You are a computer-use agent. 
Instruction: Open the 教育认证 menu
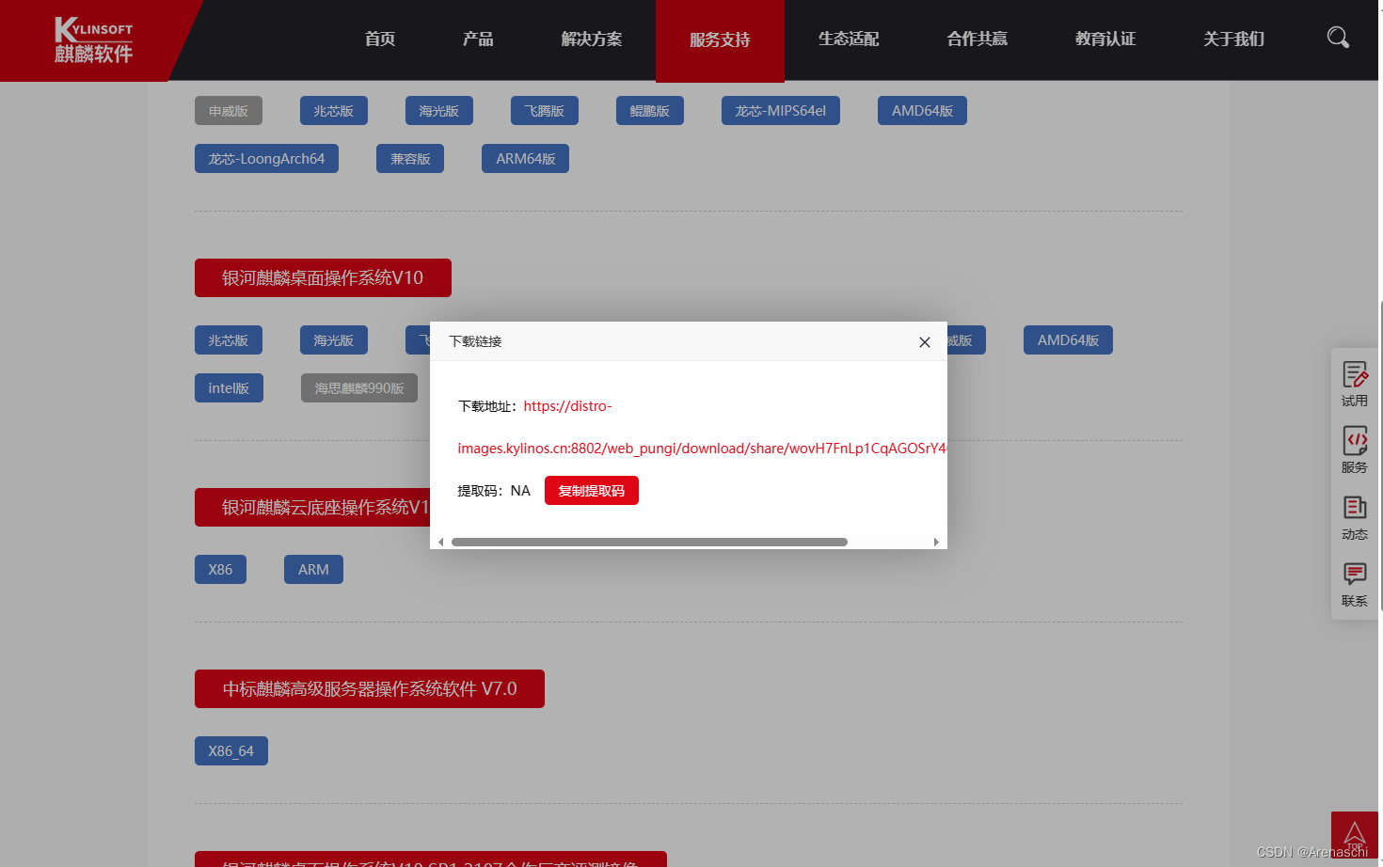click(1105, 39)
